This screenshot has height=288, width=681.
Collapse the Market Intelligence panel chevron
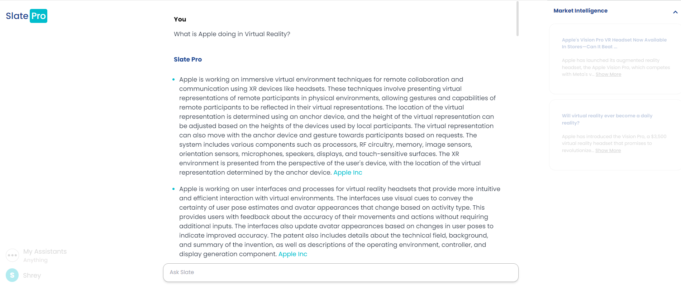coord(675,12)
